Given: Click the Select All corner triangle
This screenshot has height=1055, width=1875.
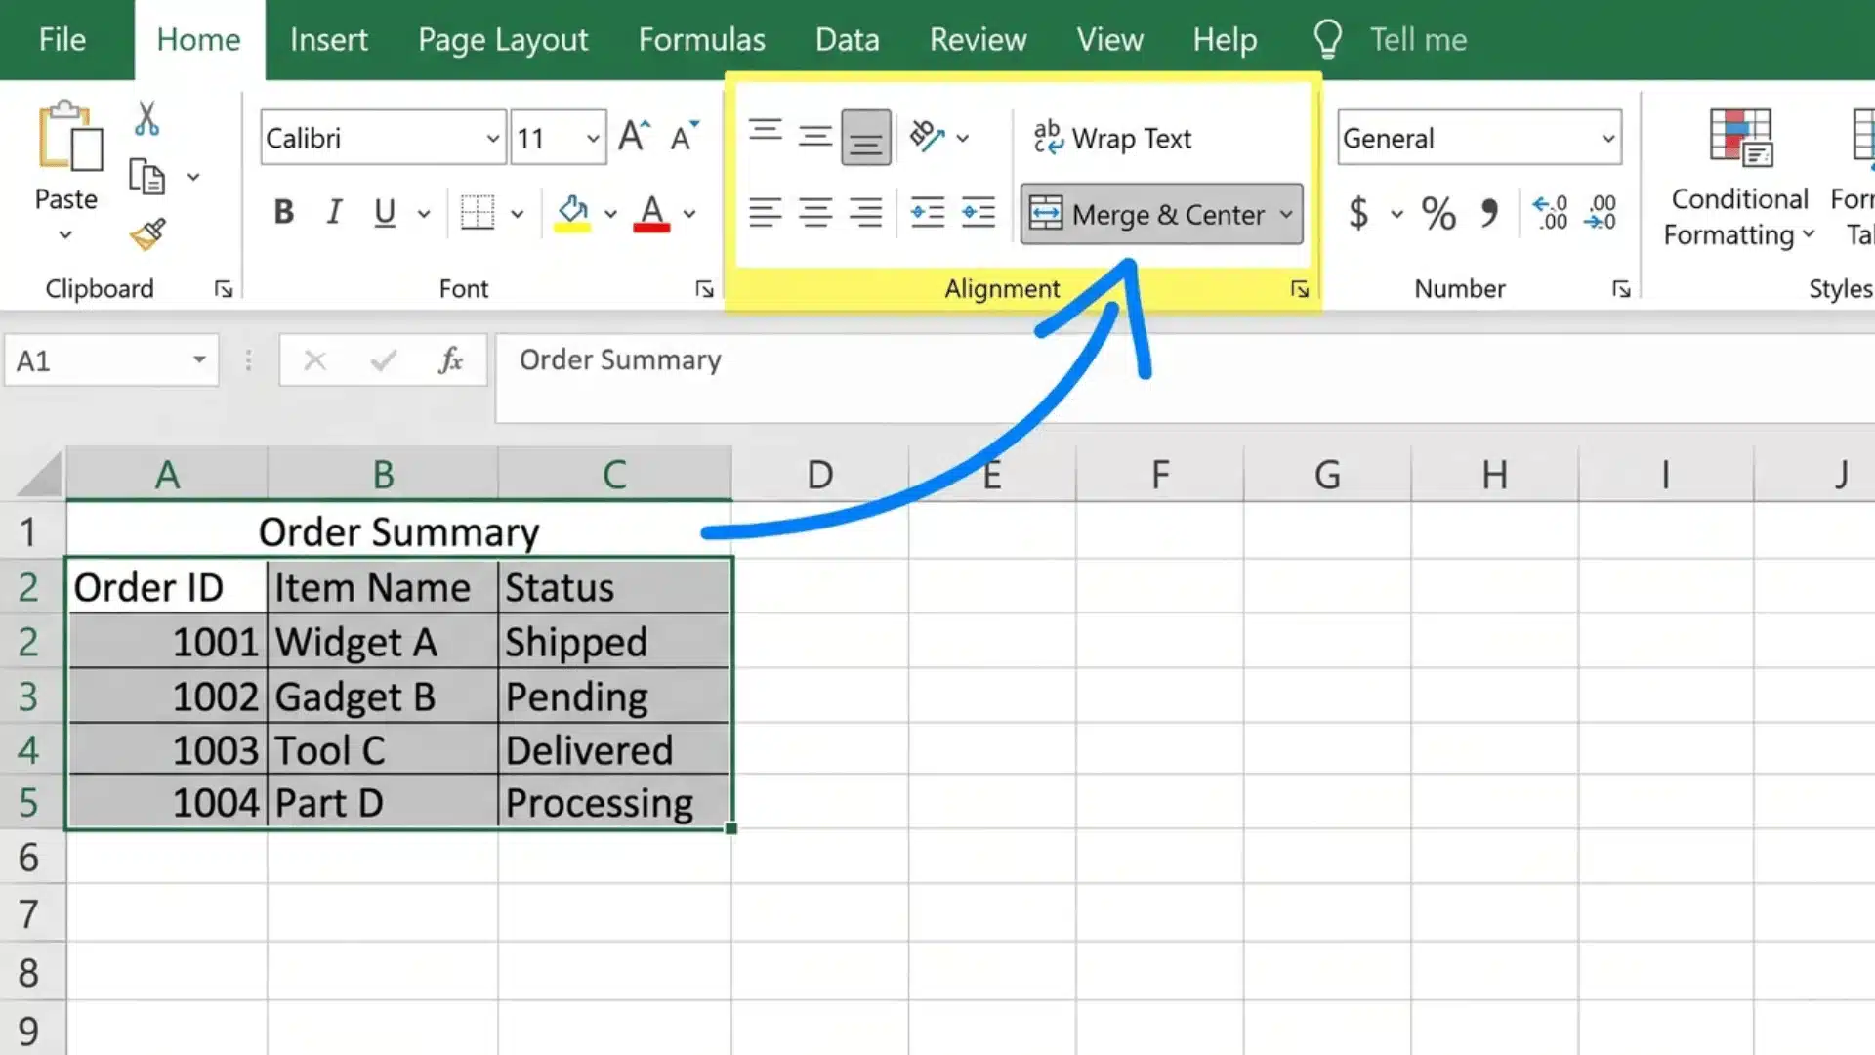Looking at the screenshot, I should [39, 474].
